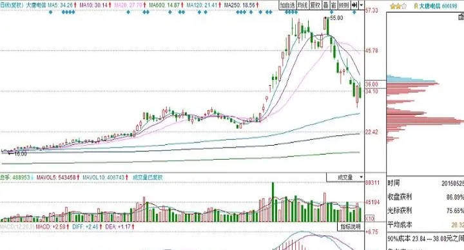Open the dropdown arrow beside the jump arrow
This screenshot has width=464, height=250.
point(362,5)
